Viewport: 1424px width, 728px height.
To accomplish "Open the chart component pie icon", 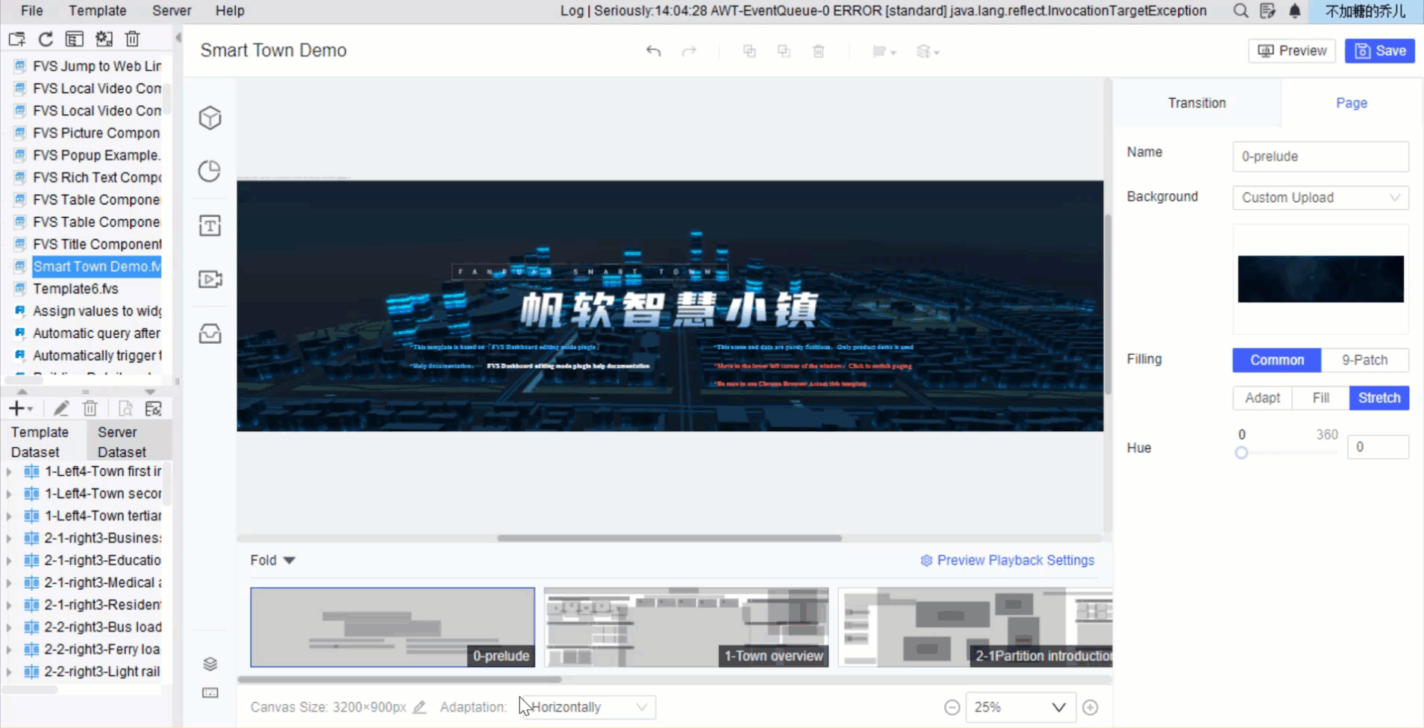I will click(210, 171).
